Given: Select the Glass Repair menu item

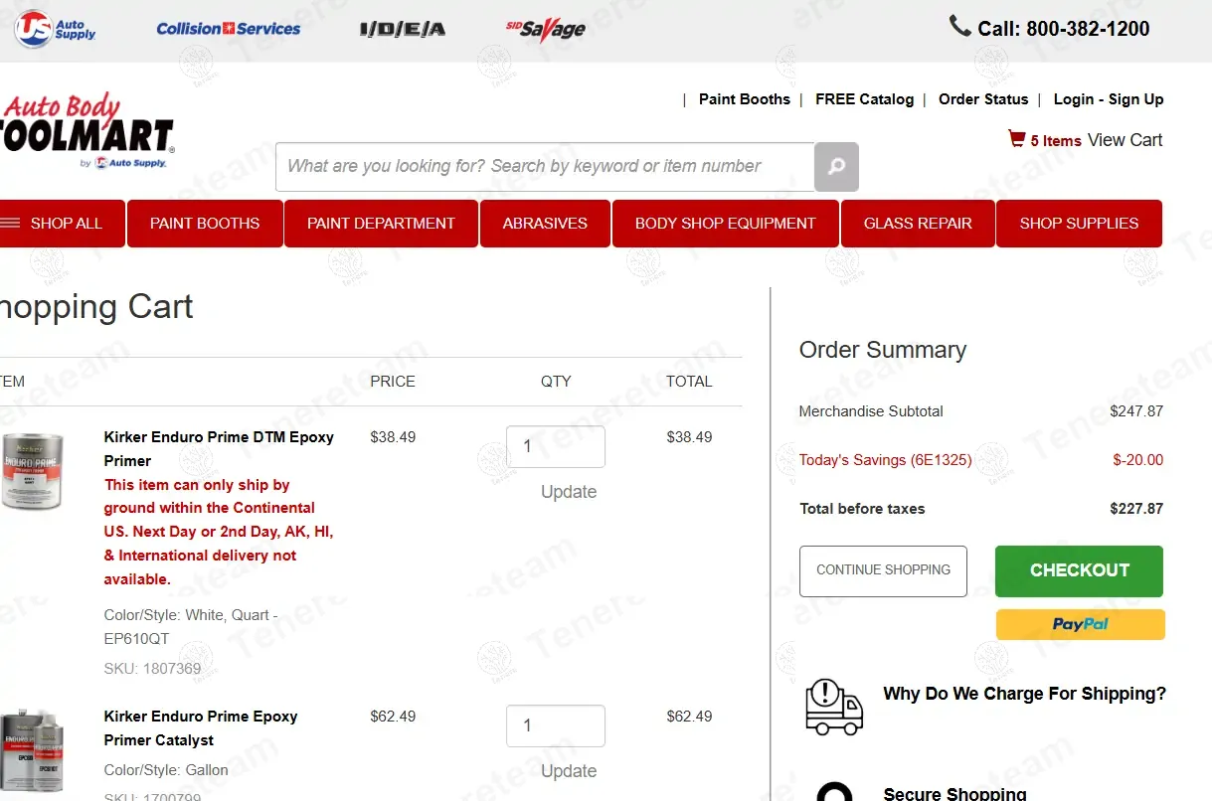Looking at the screenshot, I should point(917,224).
